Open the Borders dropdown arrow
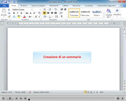The width and height of the screenshot is (126, 101). click(x=52, y=16)
